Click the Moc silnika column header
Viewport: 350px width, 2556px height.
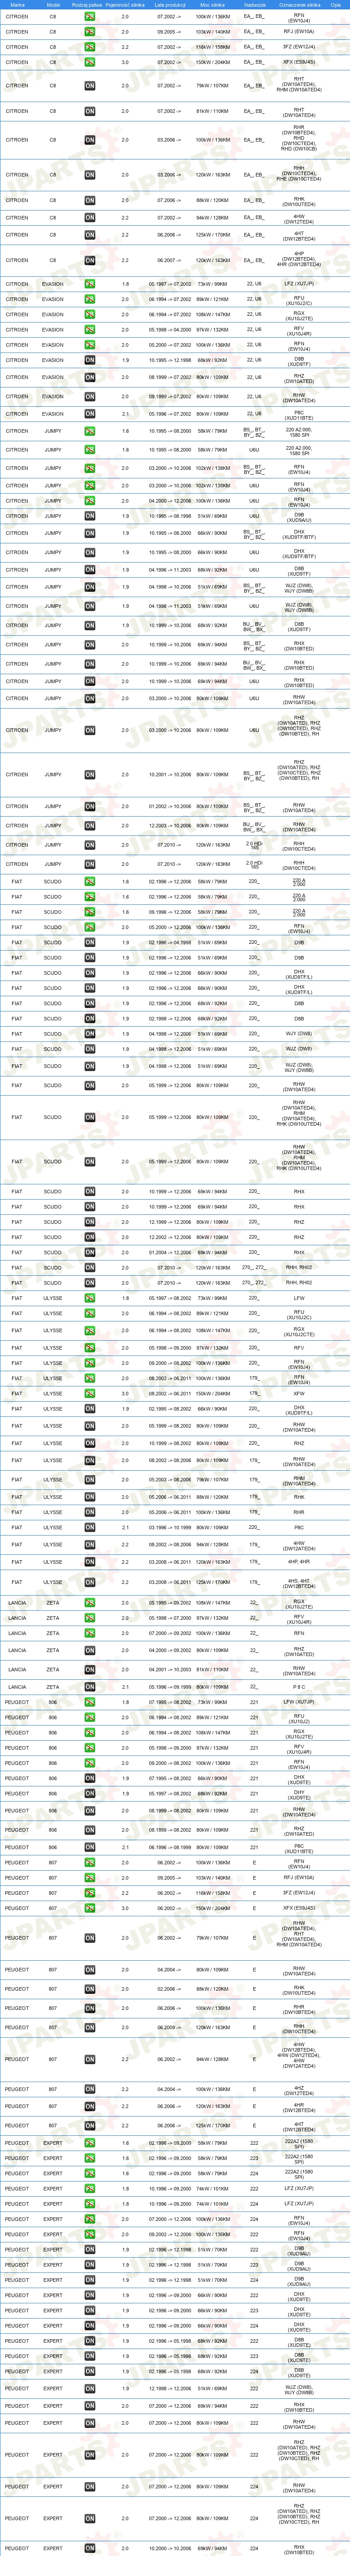click(x=212, y=5)
